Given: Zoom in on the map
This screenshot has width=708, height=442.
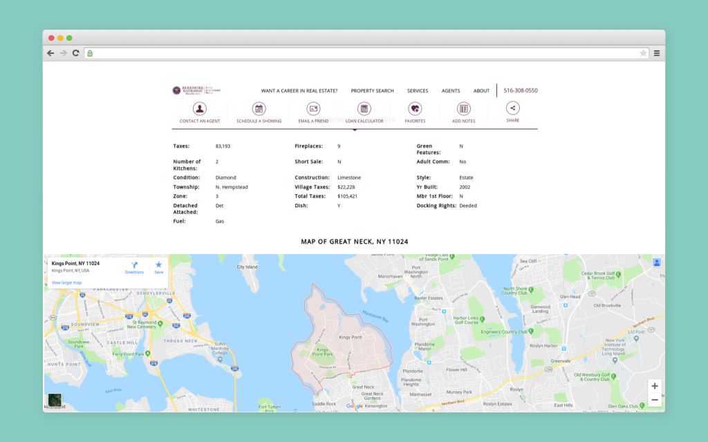Looking at the screenshot, I should point(654,386).
